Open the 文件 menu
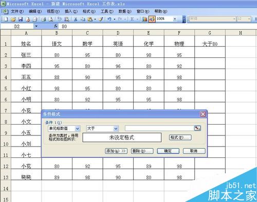This screenshot has height=202, width=257. click(x=17, y=11)
